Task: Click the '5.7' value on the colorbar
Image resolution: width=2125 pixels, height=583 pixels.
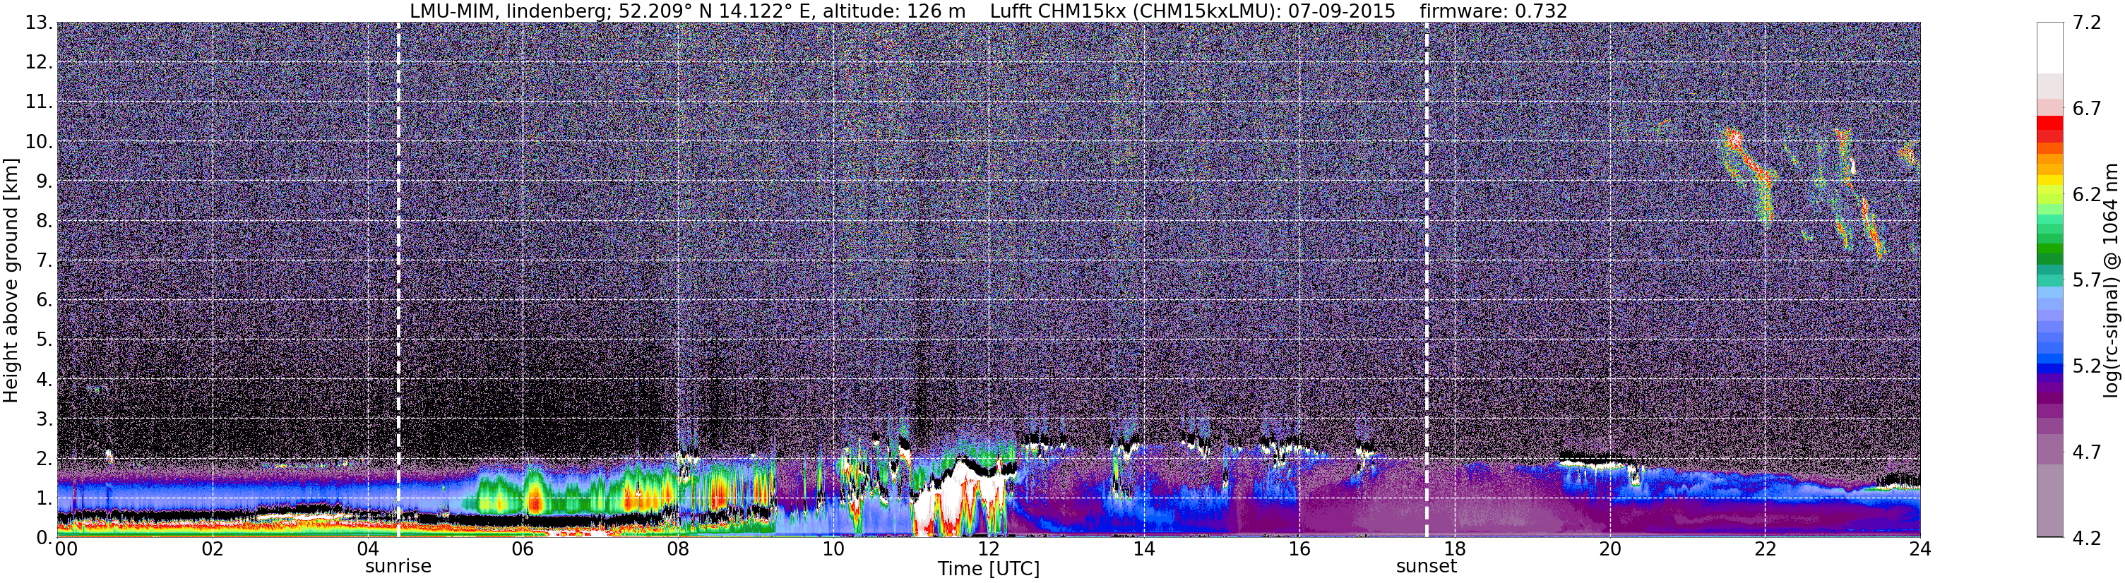Action: pyautogui.click(x=2087, y=280)
